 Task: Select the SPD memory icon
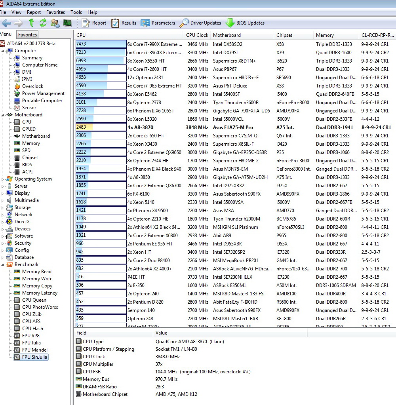click(x=17, y=150)
